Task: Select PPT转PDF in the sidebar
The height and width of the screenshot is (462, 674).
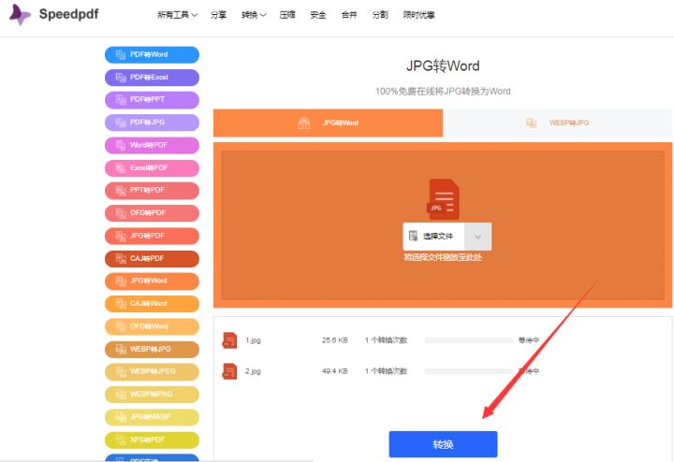Action: (152, 190)
